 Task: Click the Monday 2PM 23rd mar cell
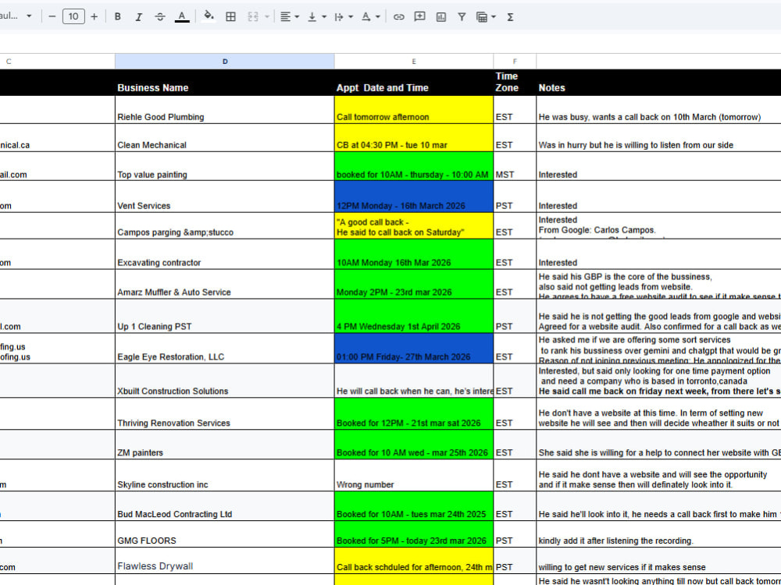414,284
